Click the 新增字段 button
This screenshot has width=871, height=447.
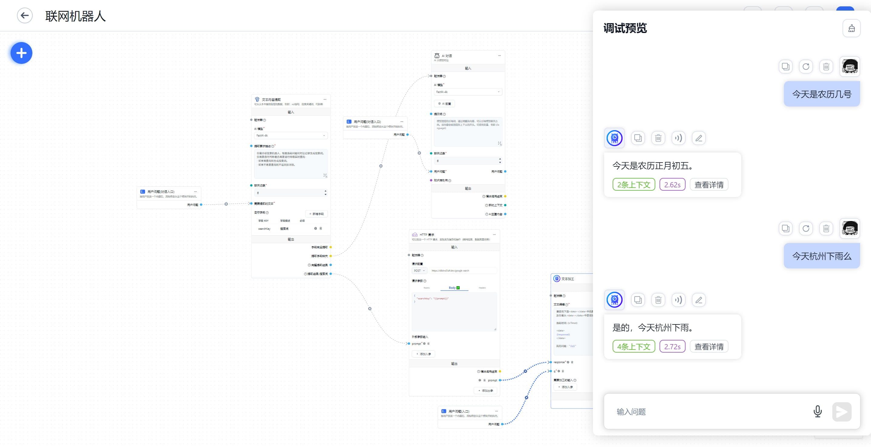[316, 214]
